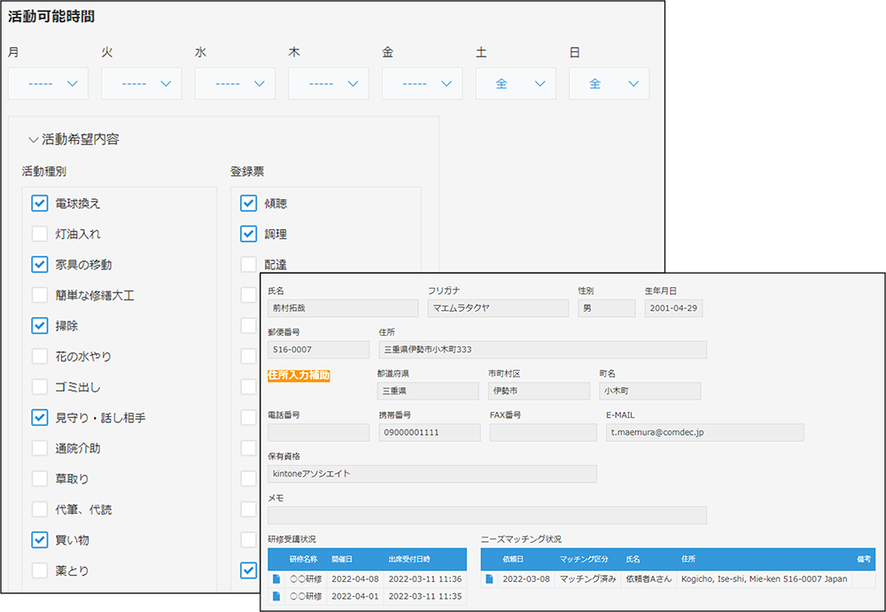Select the 携帯番号 field
This screenshot has width=886, height=612.
pos(429,432)
